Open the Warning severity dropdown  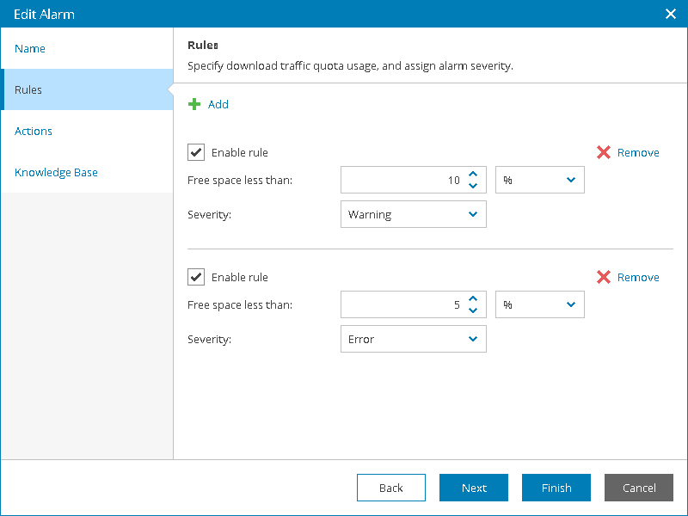414,215
